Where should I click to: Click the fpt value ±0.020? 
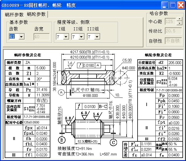(x=174, y=123)
